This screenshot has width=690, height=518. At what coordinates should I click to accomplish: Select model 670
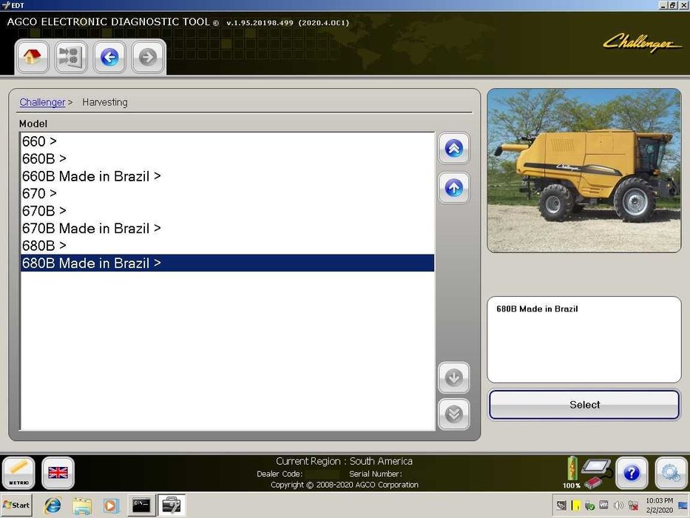pyautogui.click(x=227, y=193)
